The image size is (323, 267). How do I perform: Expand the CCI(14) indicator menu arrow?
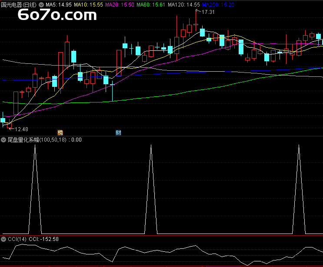coord(3,239)
